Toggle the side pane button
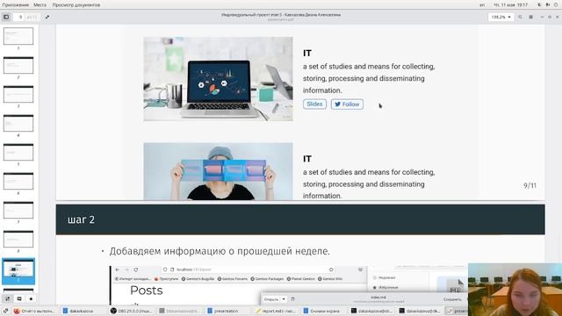Viewport: 562px width, 316px height. pos(6,17)
